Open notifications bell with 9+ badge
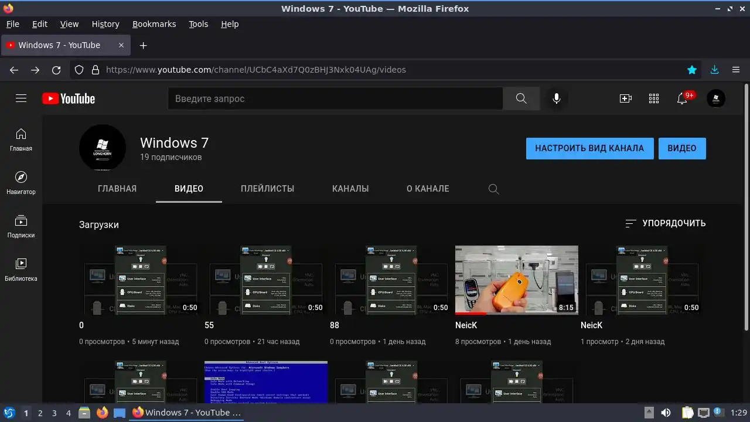 682,98
